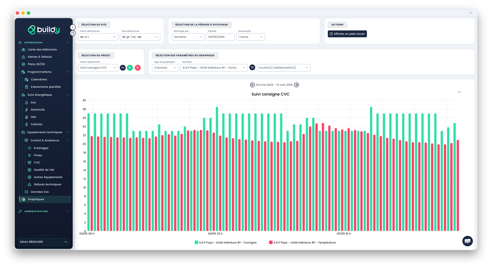Open Données live page
The height and width of the screenshot is (268, 491).
click(40, 192)
